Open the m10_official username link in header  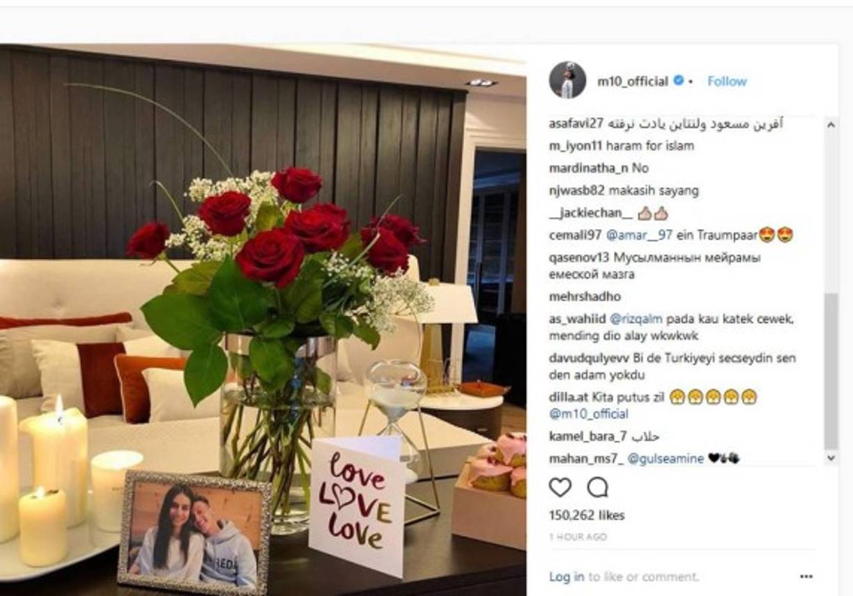[633, 81]
